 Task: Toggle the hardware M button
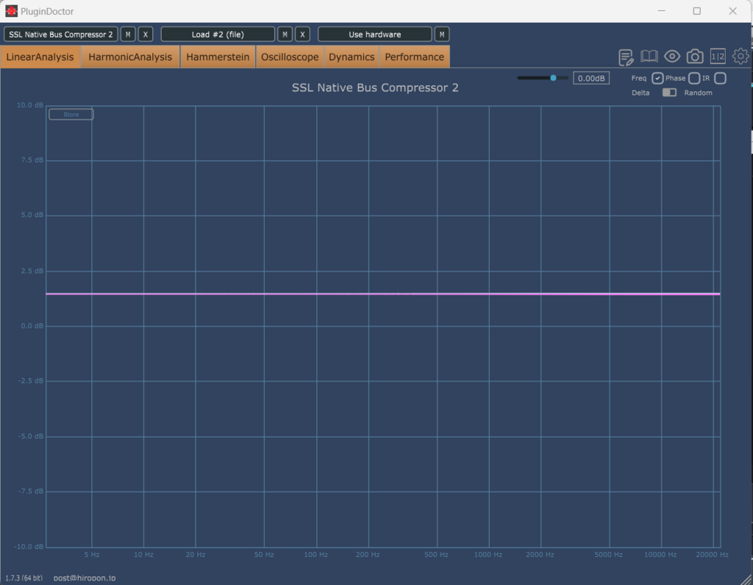pos(442,34)
